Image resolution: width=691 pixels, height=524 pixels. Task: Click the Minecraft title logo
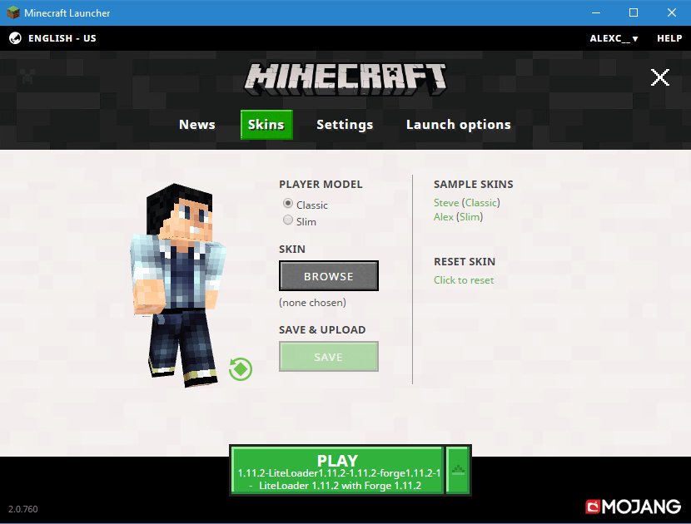point(345,80)
